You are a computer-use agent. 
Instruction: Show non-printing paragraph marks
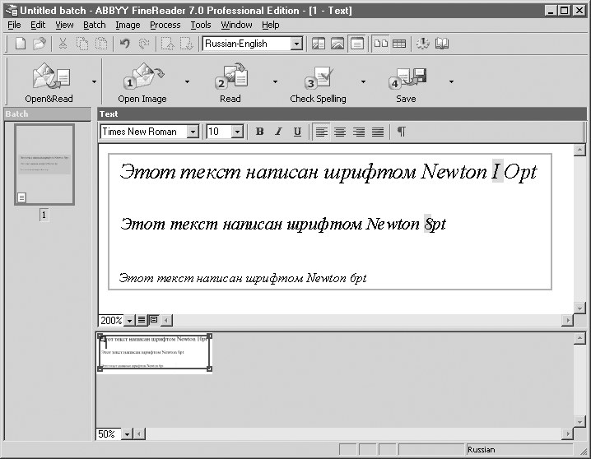tap(402, 132)
